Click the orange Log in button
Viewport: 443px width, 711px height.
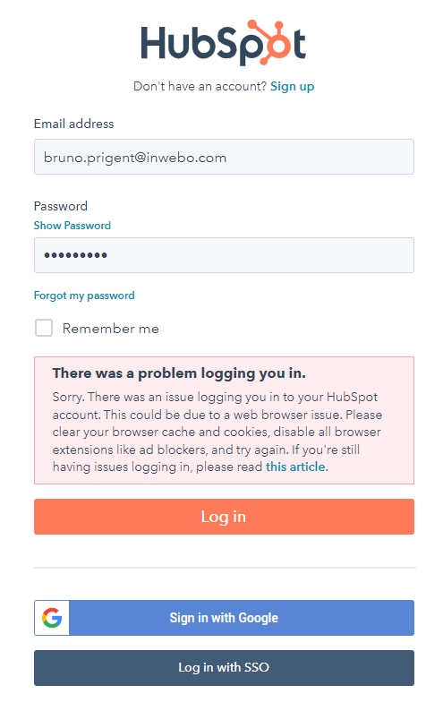pyautogui.click(x=224, y=517)
